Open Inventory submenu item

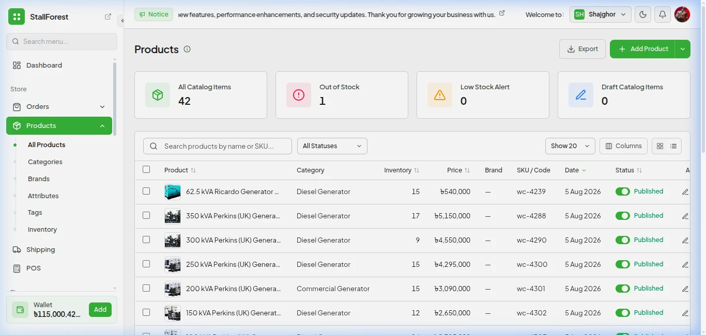(42, 230)
